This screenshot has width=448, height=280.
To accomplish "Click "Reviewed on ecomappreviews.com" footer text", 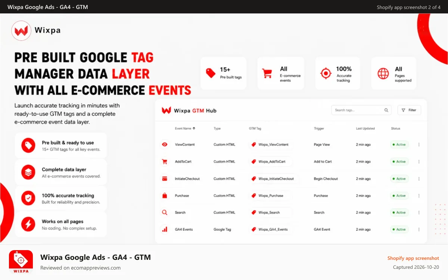I will click(x=80, y=268).
